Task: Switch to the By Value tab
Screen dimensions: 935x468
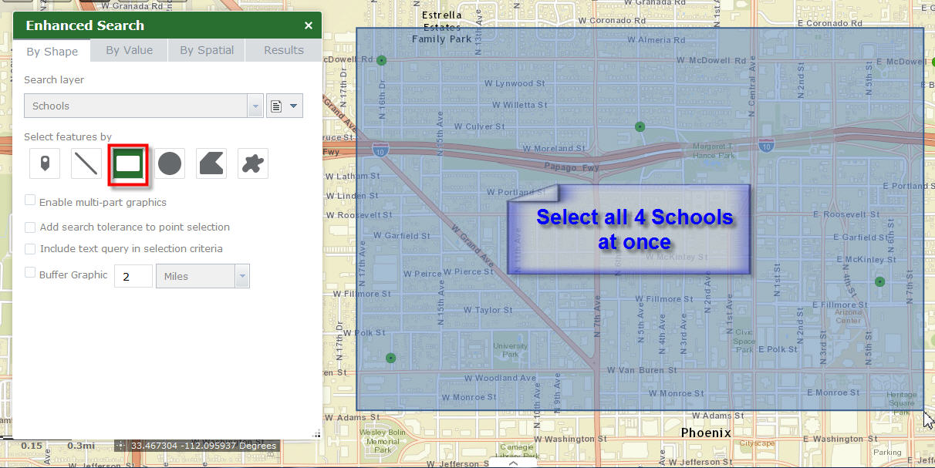Action: pyautogui.click(x=130, y=50)
